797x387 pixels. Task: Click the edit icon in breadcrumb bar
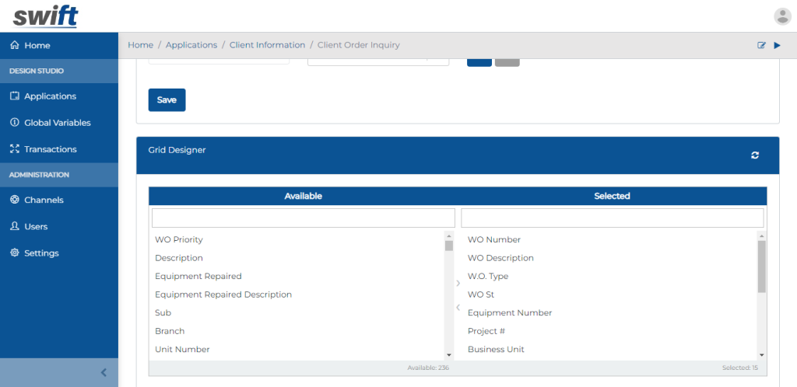coord(762,45)
